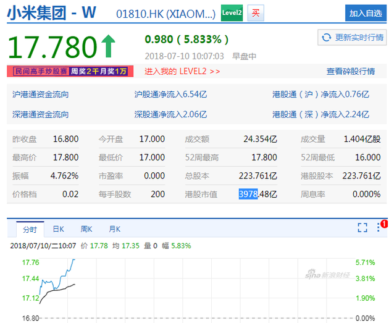Click the 昨收盘 value 16.800
Viewport: 389px width, 323px height.
point(65,139)
